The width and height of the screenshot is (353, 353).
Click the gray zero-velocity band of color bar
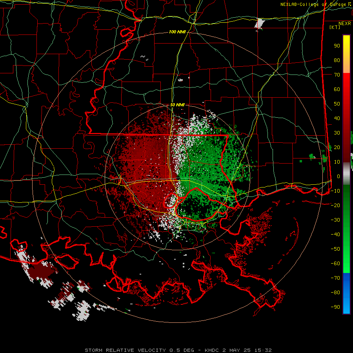pos(346,174)
